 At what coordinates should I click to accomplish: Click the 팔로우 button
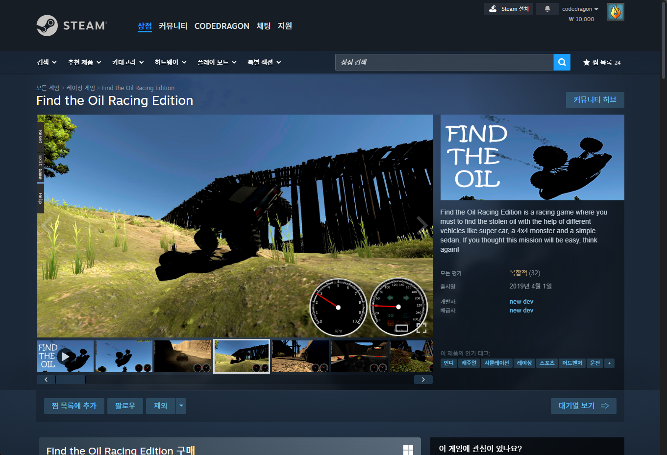click(x=125, y=406)
